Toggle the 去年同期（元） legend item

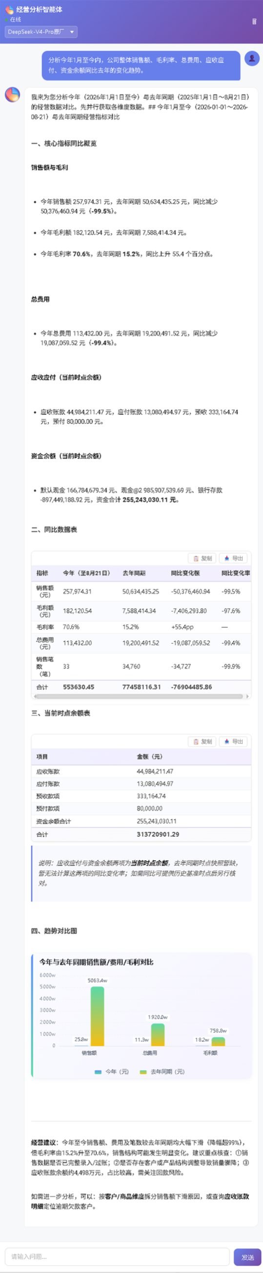pyautogui.click(x=162, y=1071)
